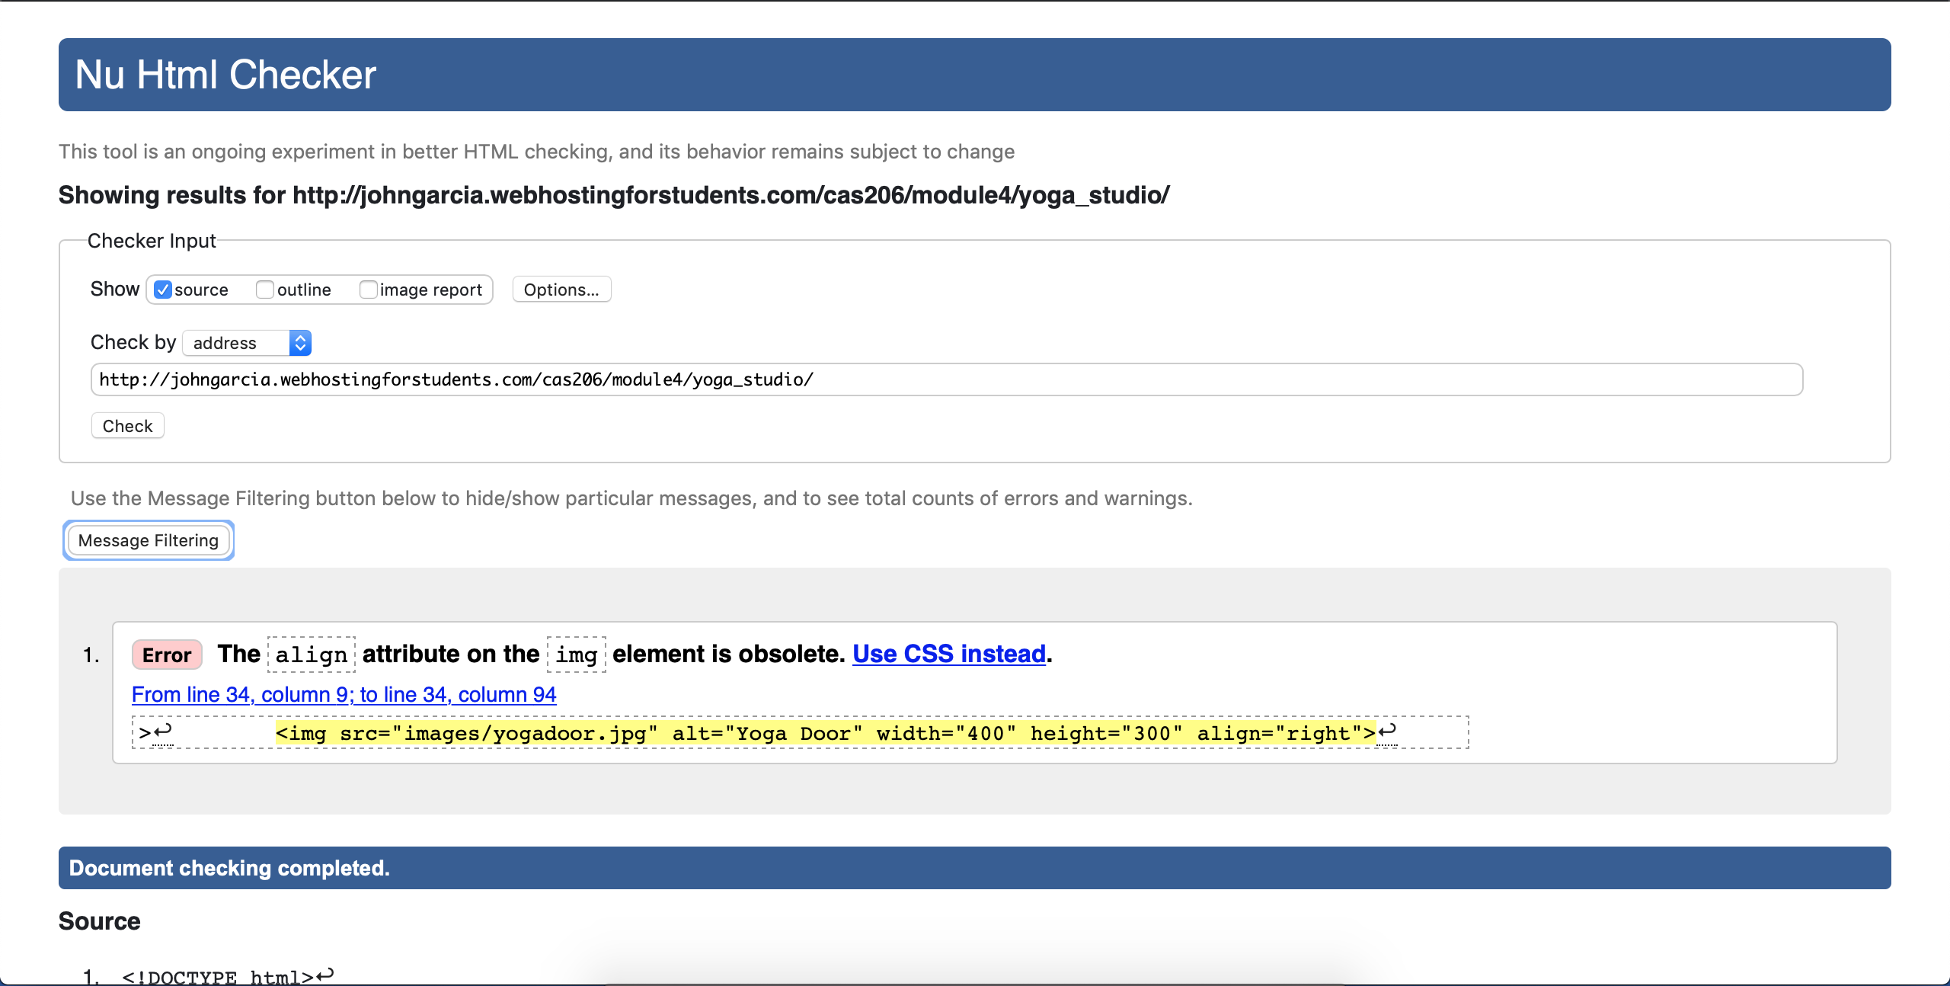
Task: Open Message Filtering panel
Action: 149,540
